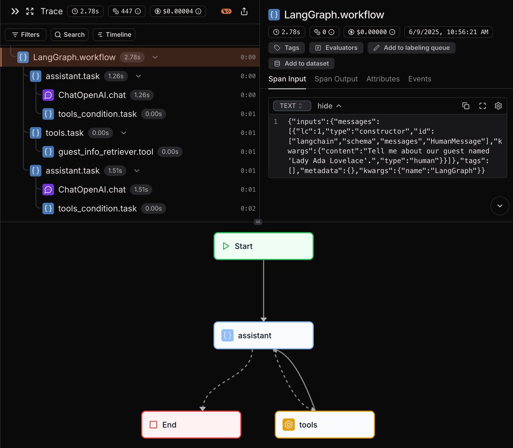The image size is (513, 448).
Task: Click purple chat icon of ChatOpenAI.chat 1.51s
Action: point(48,189)
